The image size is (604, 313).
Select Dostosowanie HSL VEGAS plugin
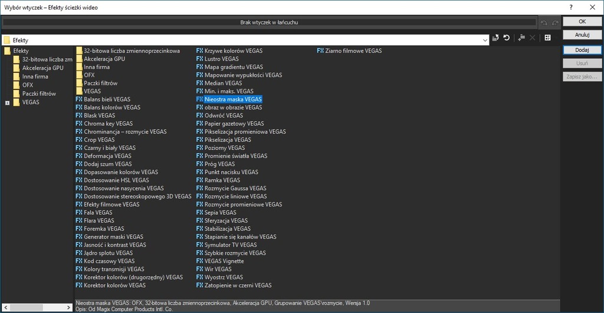116,180
